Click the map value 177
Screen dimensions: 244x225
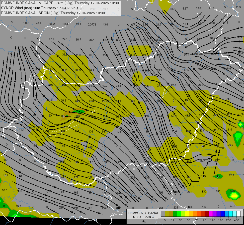[119, 162]
